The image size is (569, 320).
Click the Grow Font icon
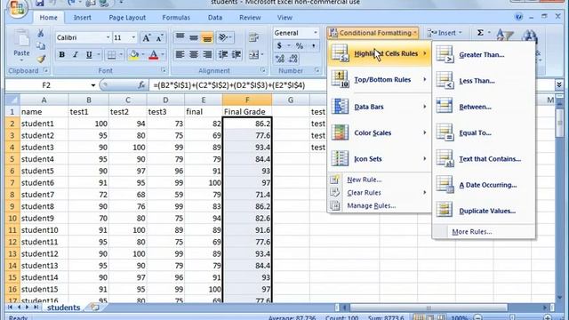pyautogui.click(x=146, y=37)
